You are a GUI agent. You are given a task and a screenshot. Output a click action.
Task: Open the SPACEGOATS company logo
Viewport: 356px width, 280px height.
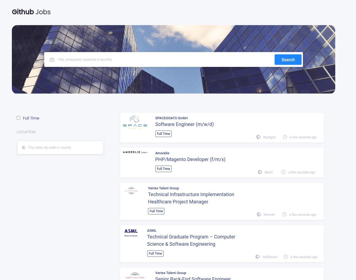pyautogui.click(x=135, y=122)
